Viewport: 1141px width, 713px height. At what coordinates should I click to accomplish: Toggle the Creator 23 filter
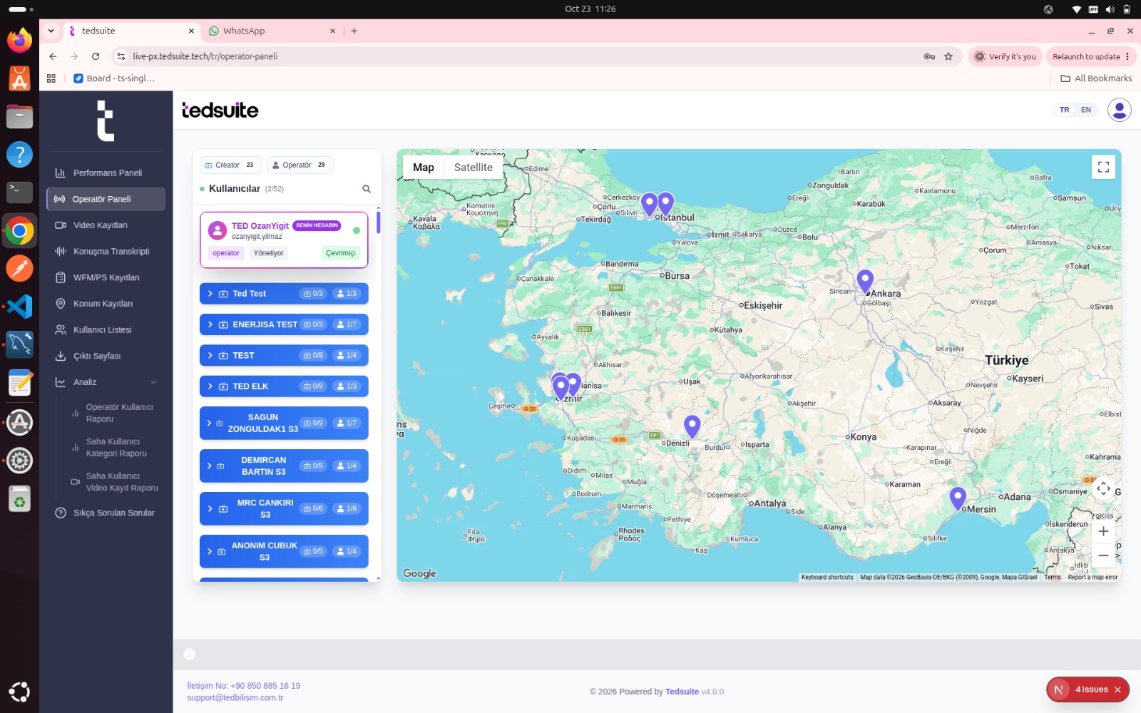tap(230, 165)
